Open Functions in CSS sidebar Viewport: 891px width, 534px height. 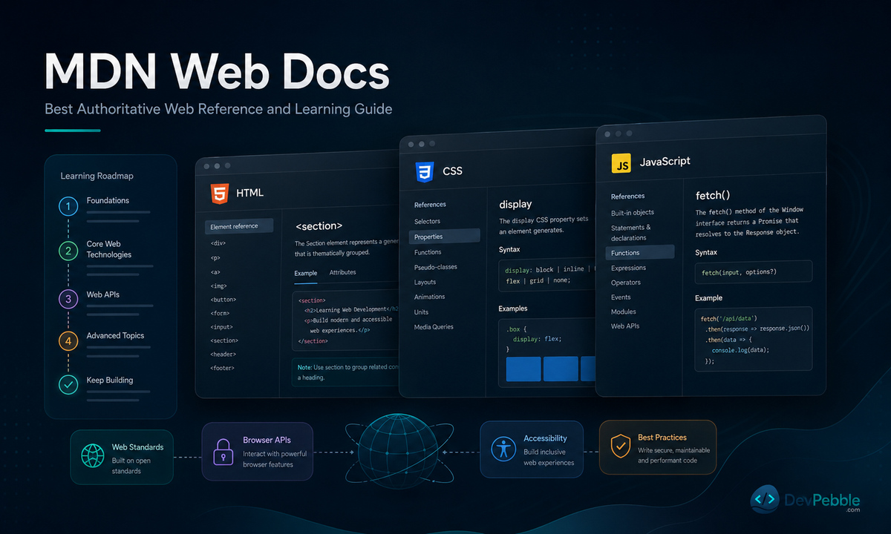[428, 252]
